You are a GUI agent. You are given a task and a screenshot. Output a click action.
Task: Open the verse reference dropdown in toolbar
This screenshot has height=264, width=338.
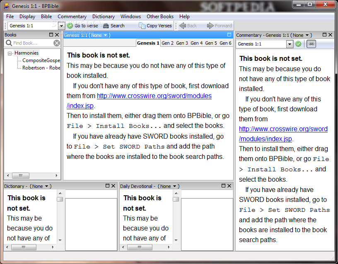(x=61, y=26)
